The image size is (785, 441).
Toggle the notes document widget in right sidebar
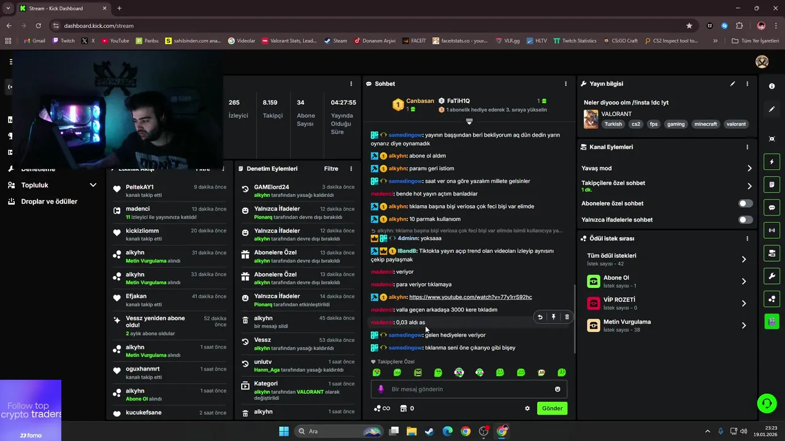(x=772, y=184)
